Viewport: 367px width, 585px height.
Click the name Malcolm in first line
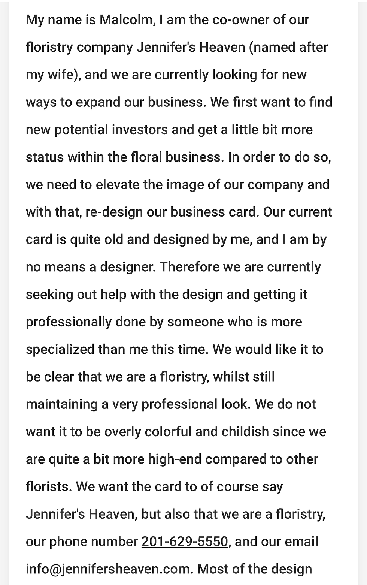127,20
